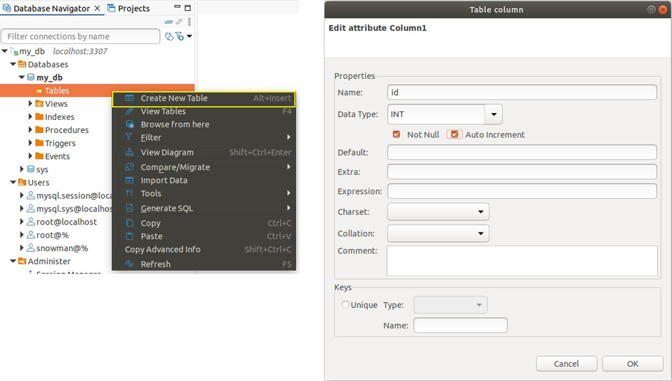Open the Collation dropdown
The width and height of the screenshot is (672, 381).
coord(438,233)
